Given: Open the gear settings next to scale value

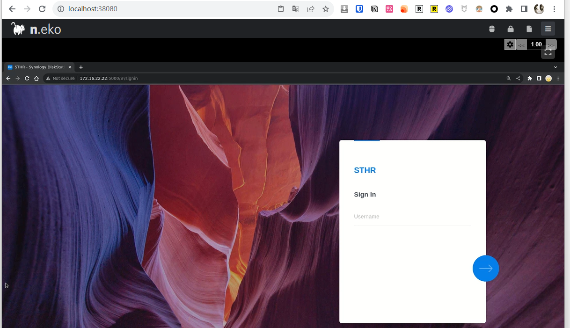Looking at the screenshot, I should pos(510,44).
